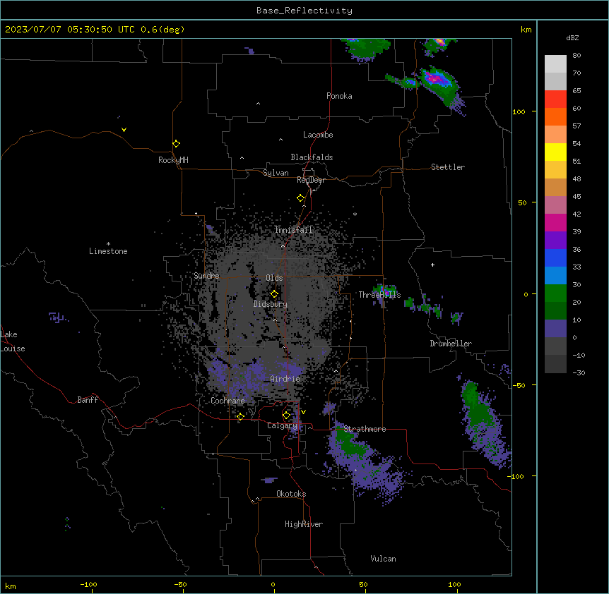The height and width of the screenshot is (594, 609).
Task: Click the Base_Reflectivity title text
Action: tap(304, 11)
